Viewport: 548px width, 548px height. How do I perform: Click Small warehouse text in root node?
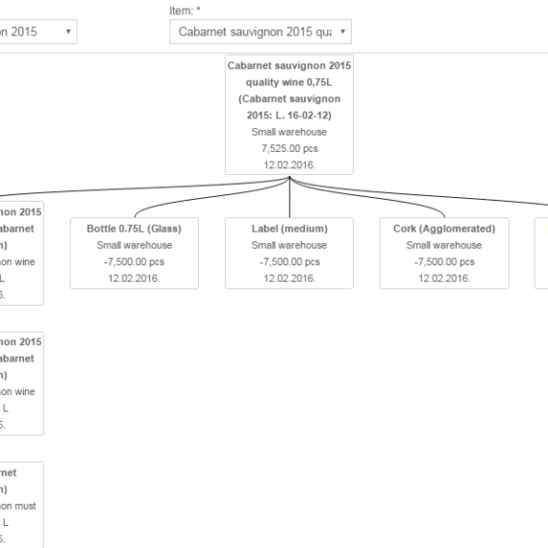coord(289,132)
